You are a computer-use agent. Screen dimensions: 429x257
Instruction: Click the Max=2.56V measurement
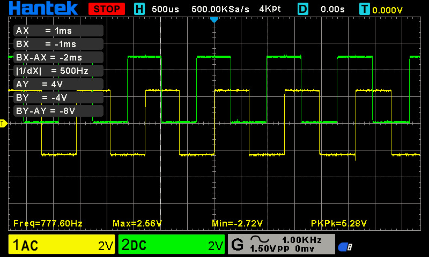click(137, 223)
